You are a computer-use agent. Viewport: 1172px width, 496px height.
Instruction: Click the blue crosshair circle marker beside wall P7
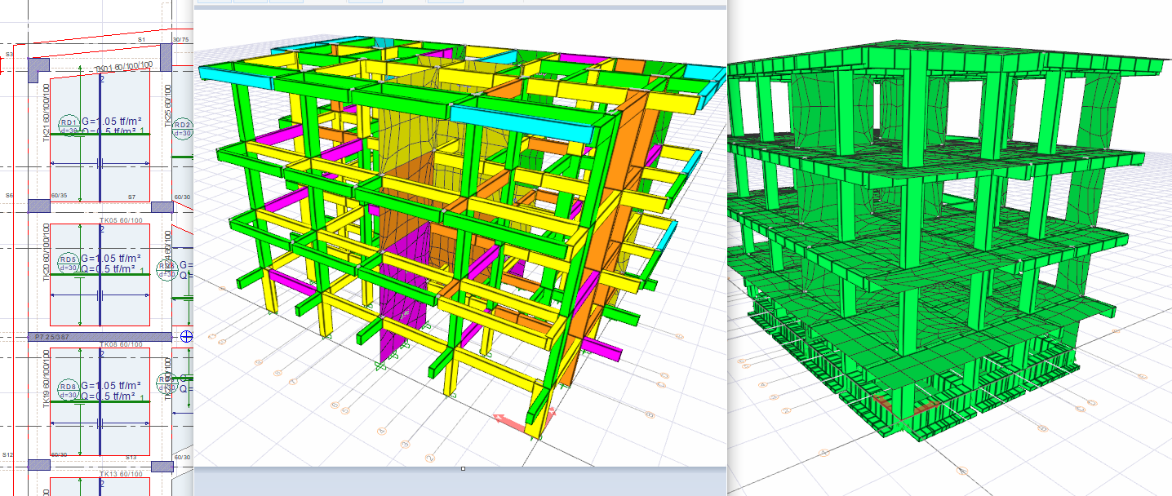pyautogui.click(x=186, y=337)
